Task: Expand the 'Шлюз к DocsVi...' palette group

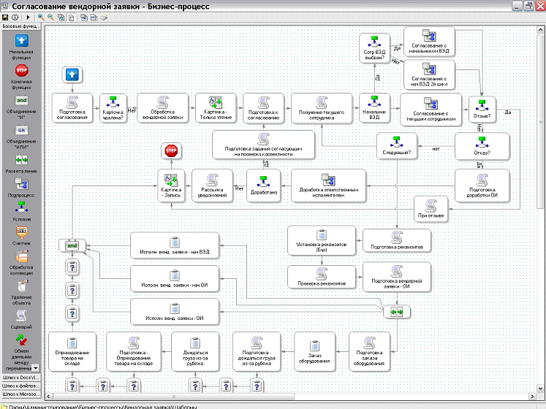Action: click(21, 377)
